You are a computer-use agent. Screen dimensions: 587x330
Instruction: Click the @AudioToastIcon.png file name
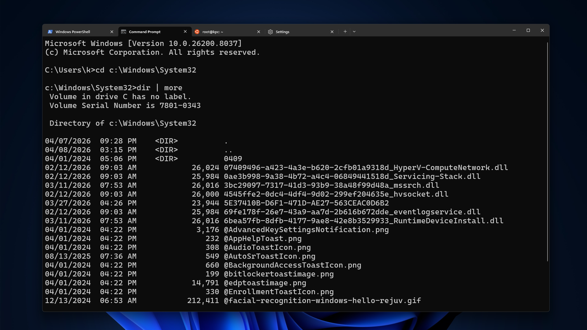point(267,247)
